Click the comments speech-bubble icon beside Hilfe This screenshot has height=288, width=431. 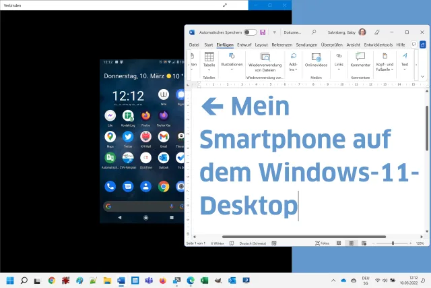[x=414, y=45]
